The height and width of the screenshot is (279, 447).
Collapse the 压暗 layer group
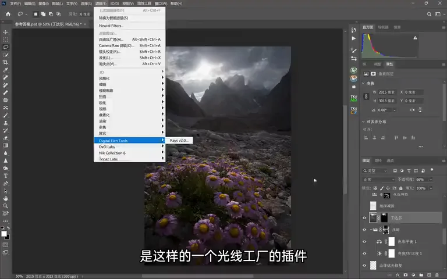(x=371, y=230)
